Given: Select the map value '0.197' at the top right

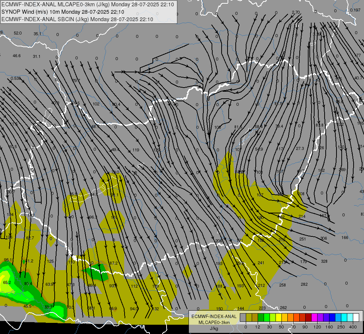Looking at the screenshot, I should [x=355, y=10].
